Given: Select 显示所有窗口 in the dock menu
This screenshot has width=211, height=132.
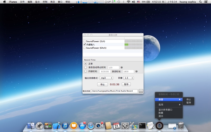Looking at the screenshot, I should 165,110.
